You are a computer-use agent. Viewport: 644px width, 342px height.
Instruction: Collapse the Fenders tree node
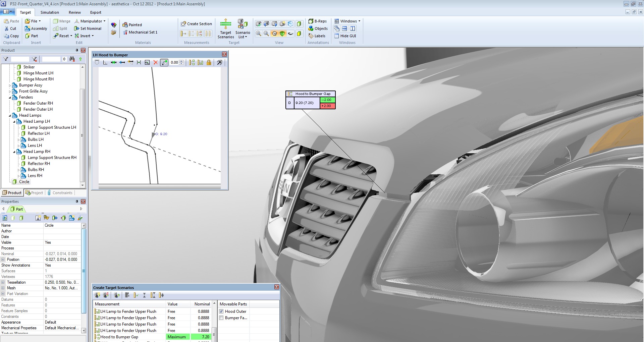click(x=10, y=98)
